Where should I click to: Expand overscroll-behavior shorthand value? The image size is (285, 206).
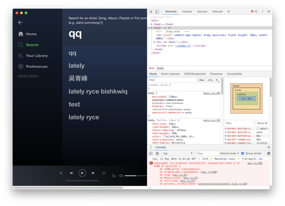coord(183,113)
